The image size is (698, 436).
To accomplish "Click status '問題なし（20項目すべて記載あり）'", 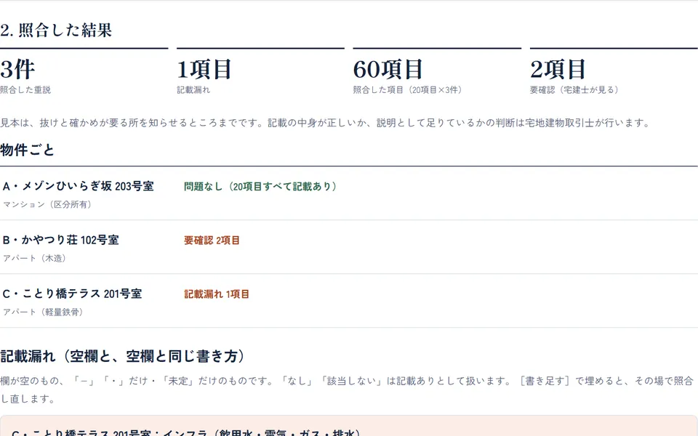I will pyautogui.click(x=262, y=187).
